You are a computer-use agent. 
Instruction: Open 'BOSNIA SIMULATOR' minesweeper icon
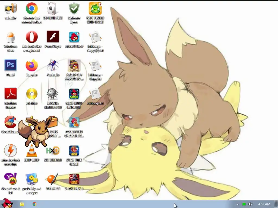[52, 93]
